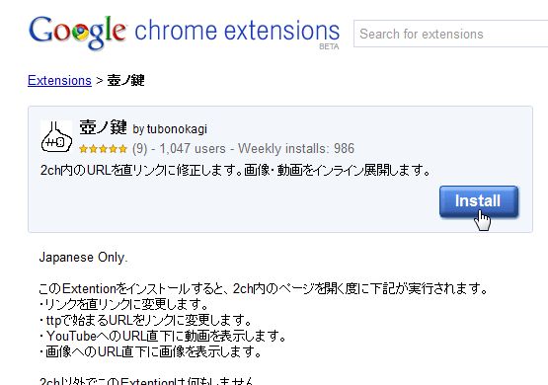Click the last gold rating star

[x=123, y=149]
